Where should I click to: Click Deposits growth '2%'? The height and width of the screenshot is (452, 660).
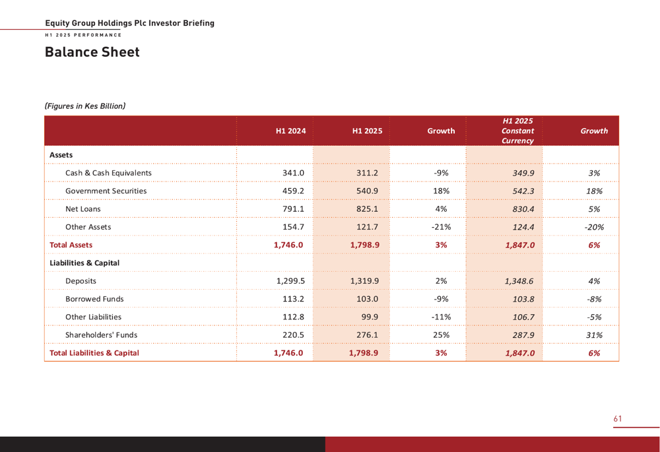point(441,281)
